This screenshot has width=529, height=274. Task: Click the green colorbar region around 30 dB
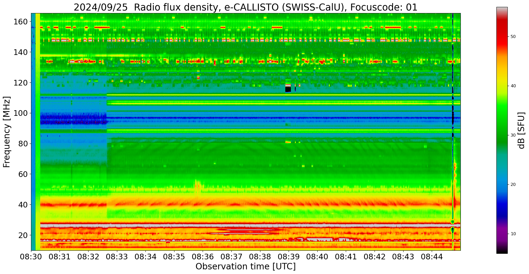click(502, 135)
